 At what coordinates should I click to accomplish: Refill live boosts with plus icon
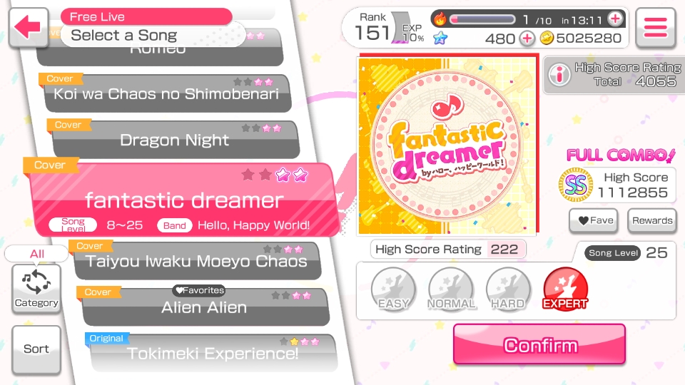click(x=616, y=19)
